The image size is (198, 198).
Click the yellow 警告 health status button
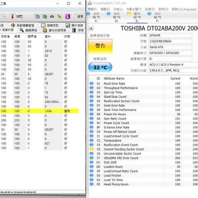(100, 46)
